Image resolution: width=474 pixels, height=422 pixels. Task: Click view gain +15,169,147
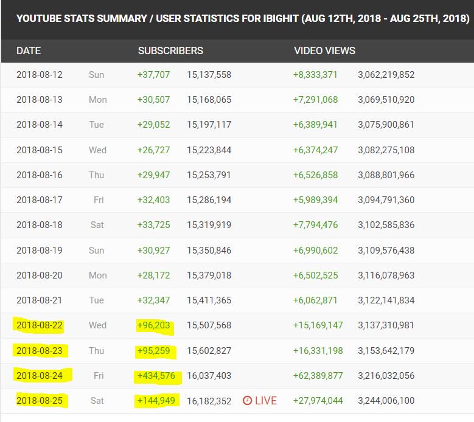318,325
